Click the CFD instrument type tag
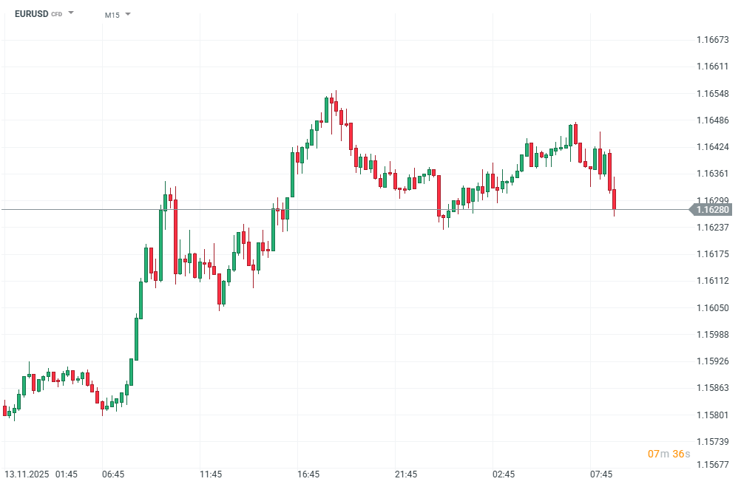This screenshot has width=741, height=487. (x=57, y=14)
